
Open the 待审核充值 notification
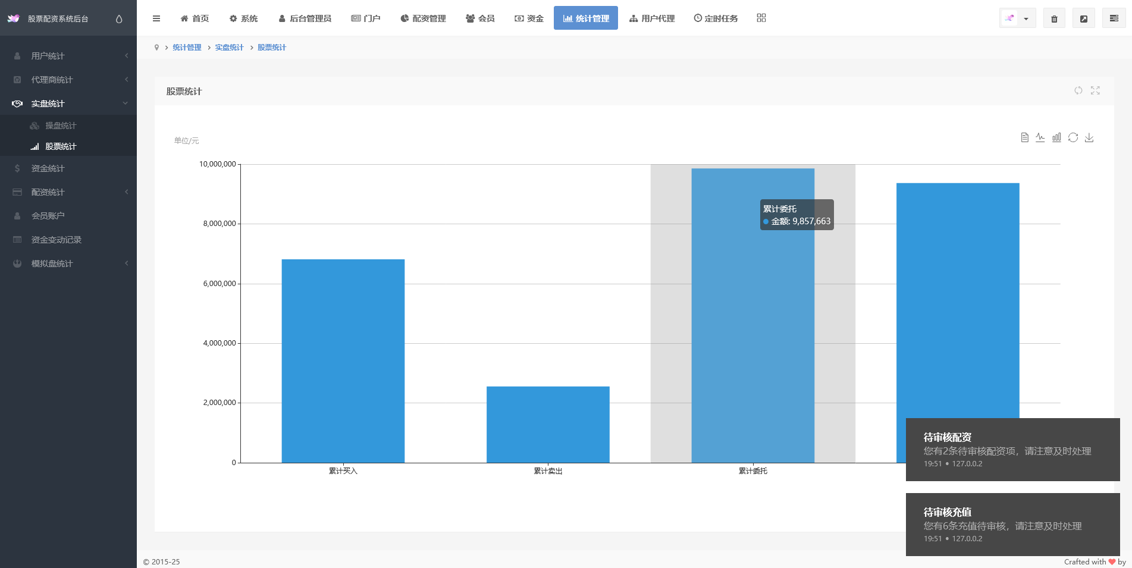(x=1012, y=525)
